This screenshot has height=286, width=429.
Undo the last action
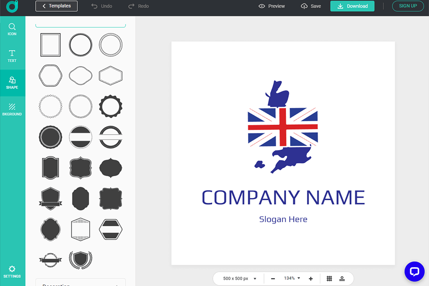[102, 6]
